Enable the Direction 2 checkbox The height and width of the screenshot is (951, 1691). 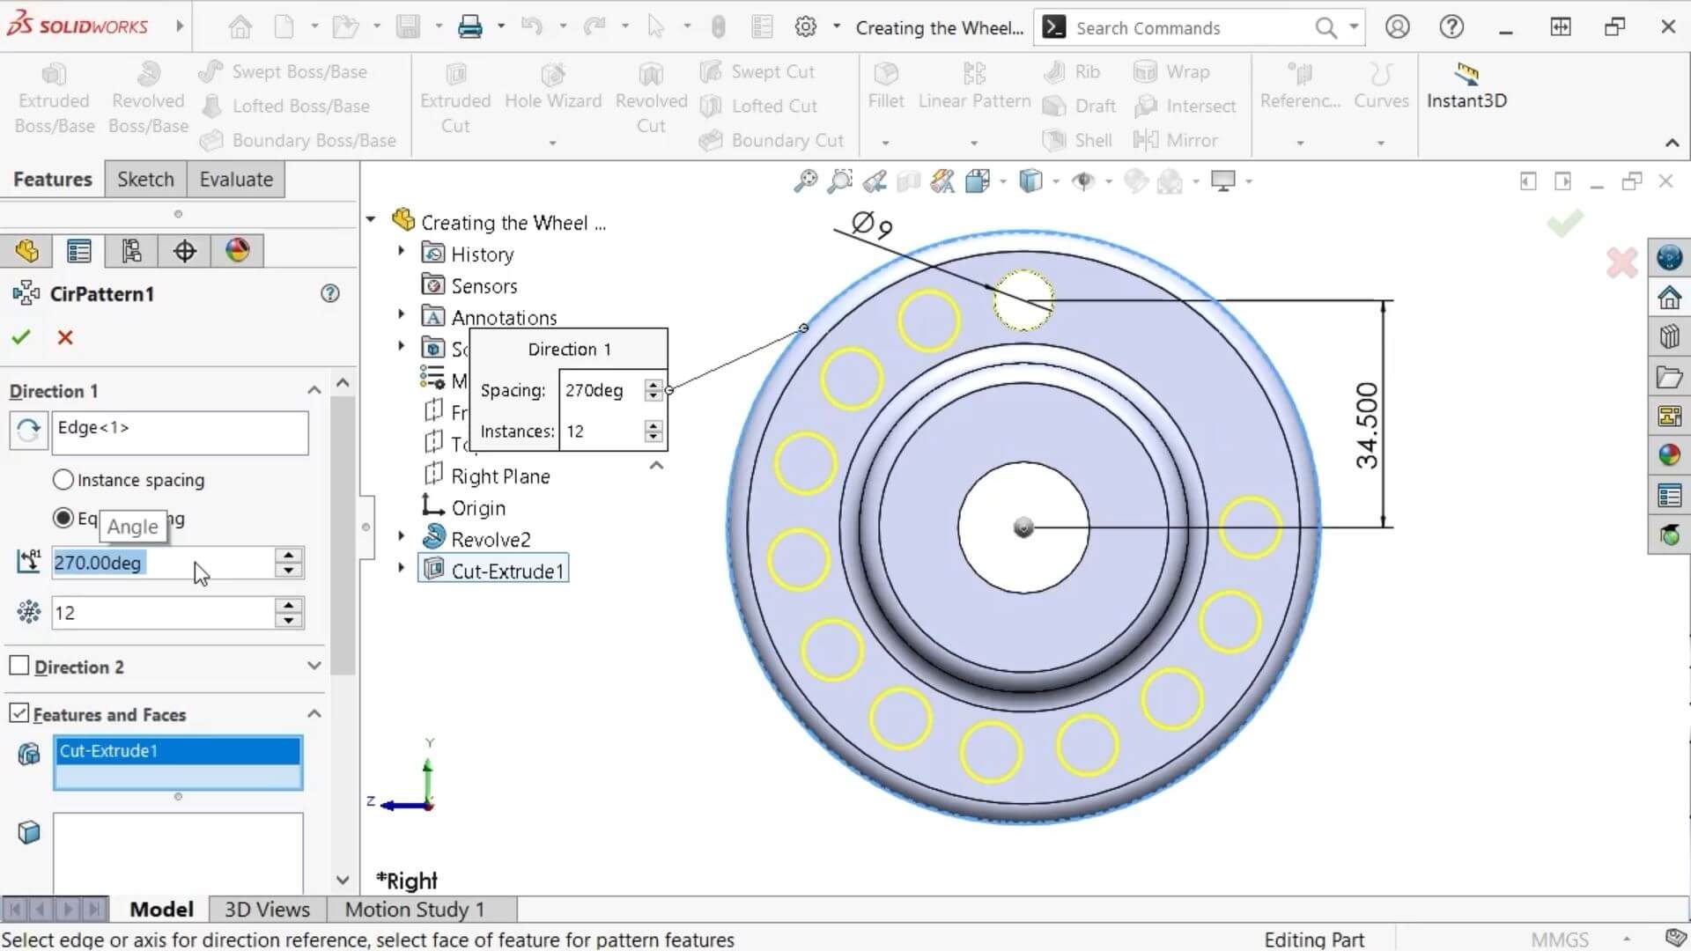[x=19, y=666]
